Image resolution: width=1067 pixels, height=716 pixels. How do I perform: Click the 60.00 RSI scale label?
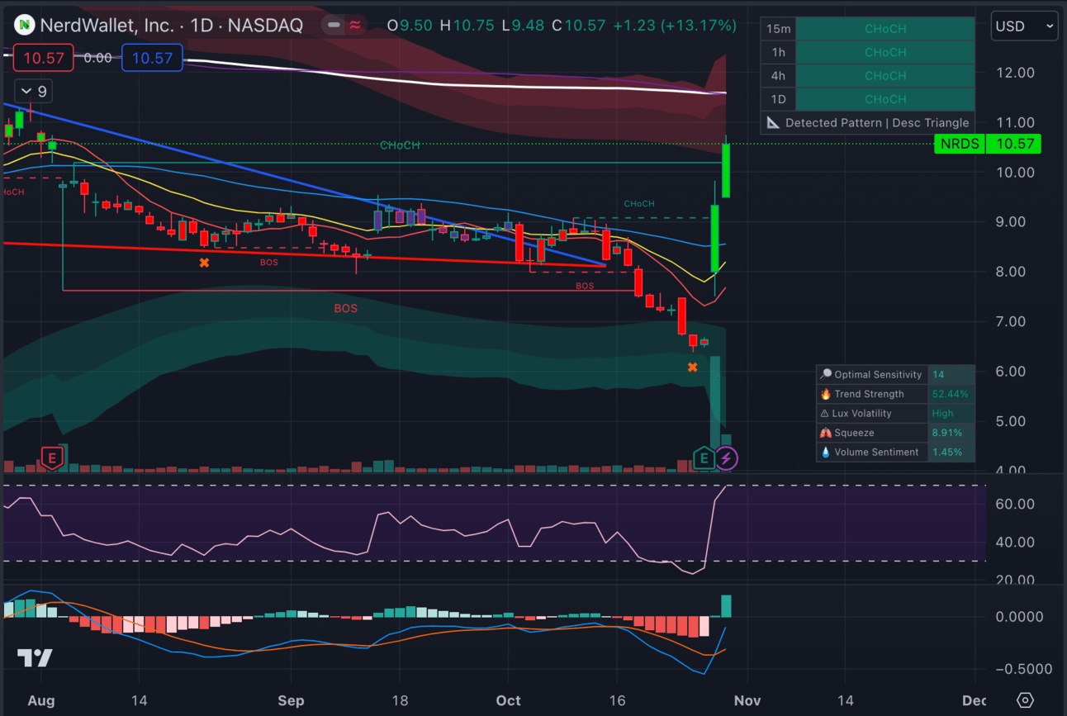1016,504
